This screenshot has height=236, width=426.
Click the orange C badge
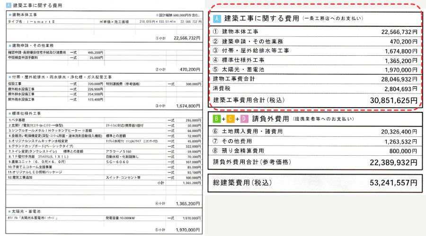point(230,118)
